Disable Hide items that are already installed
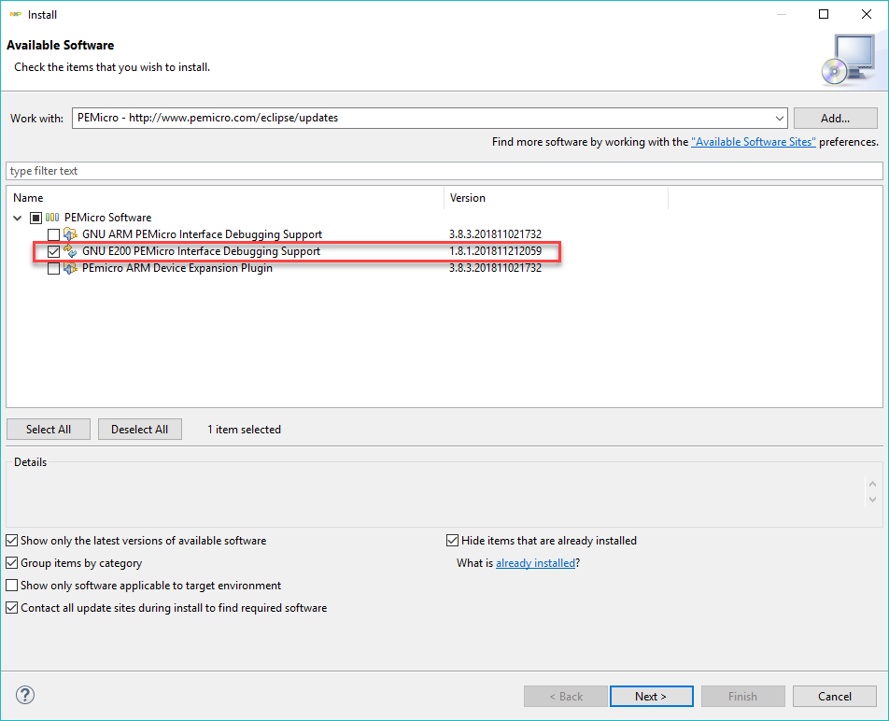This screenshot has width=889, height=721. (x=453, y=541)
